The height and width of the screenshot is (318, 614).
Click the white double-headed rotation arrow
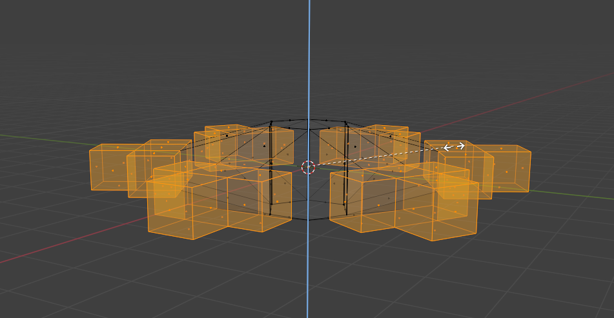coord(455,147)
